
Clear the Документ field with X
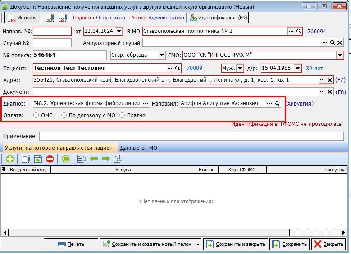click(330, 92)
